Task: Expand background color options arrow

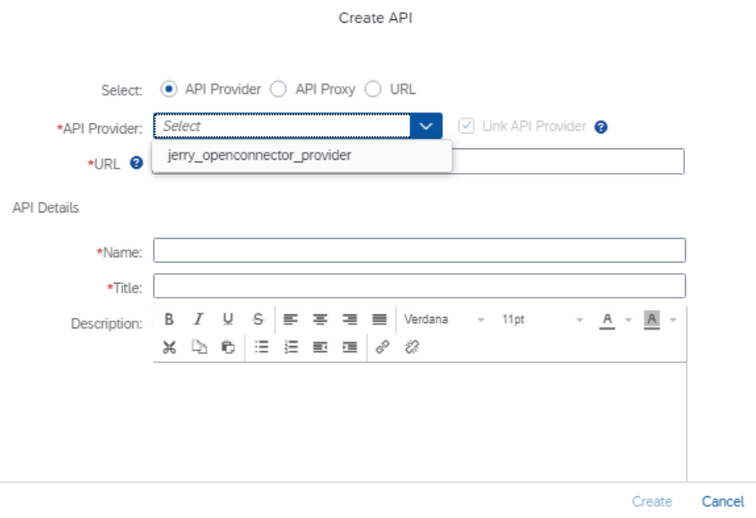Action: [x=673, y=320]
